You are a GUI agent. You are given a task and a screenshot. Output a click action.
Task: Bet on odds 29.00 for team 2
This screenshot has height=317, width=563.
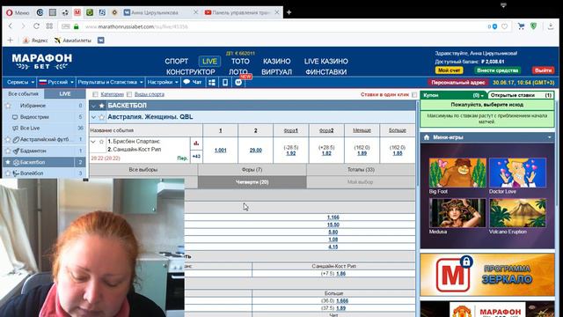tap(256, 151)
